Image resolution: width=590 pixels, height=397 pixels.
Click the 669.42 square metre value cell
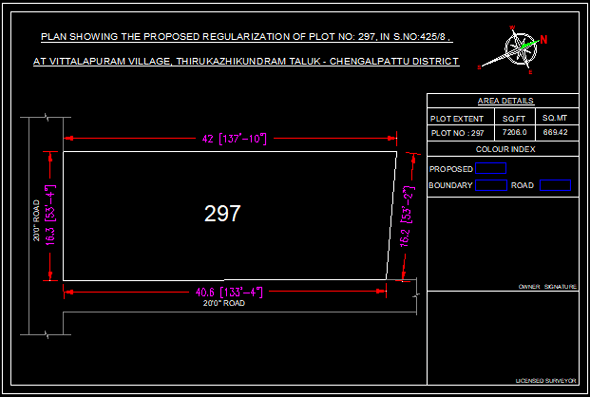click(555, 132)
